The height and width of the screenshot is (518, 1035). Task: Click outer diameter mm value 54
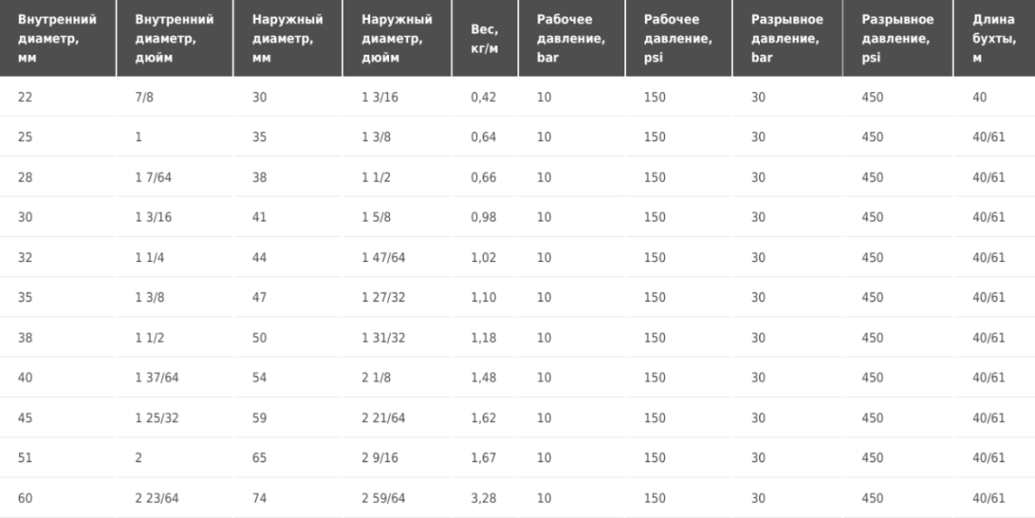(260, 378)
